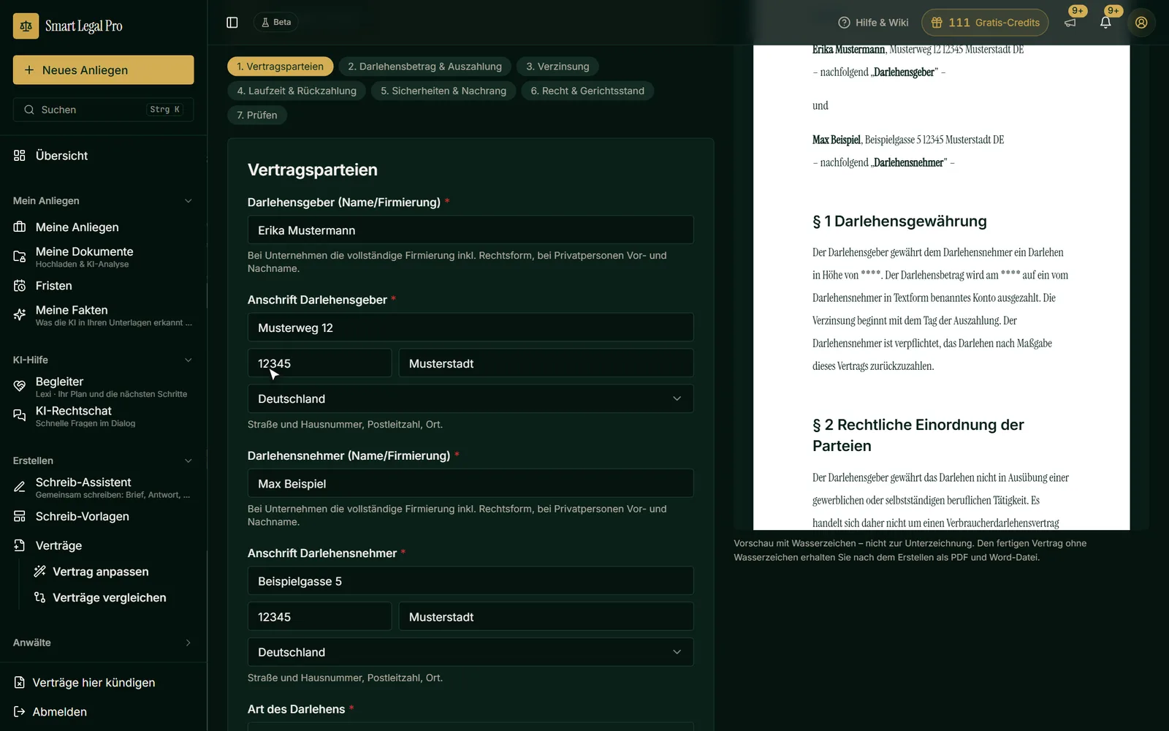Viewport: 1169px width, 731px height.
Task: Click the Schreib-Vorlagen template icon
Action: click(20, 516)
